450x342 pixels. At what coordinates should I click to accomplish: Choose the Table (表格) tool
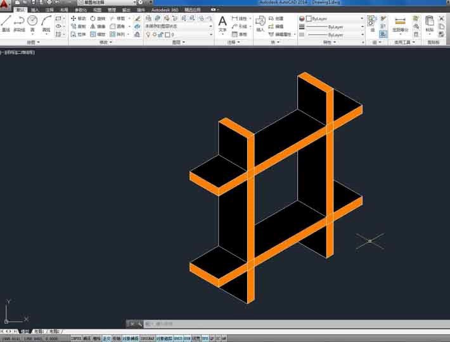point(240,34)
